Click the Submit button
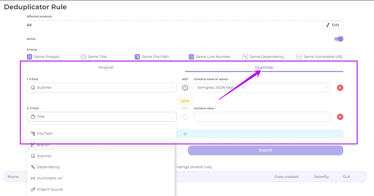This screenshot has width=374, height=196. click(265, 150)
